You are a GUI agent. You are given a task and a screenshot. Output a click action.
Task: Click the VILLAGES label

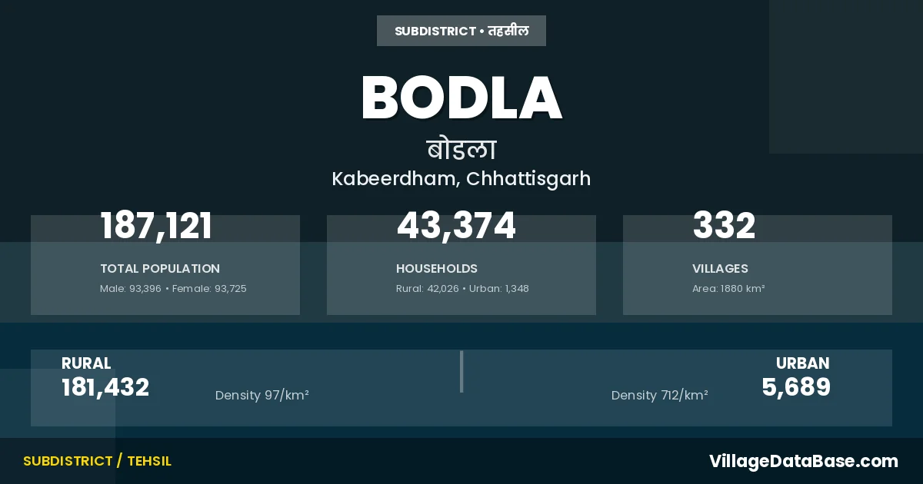pos(720,269)
